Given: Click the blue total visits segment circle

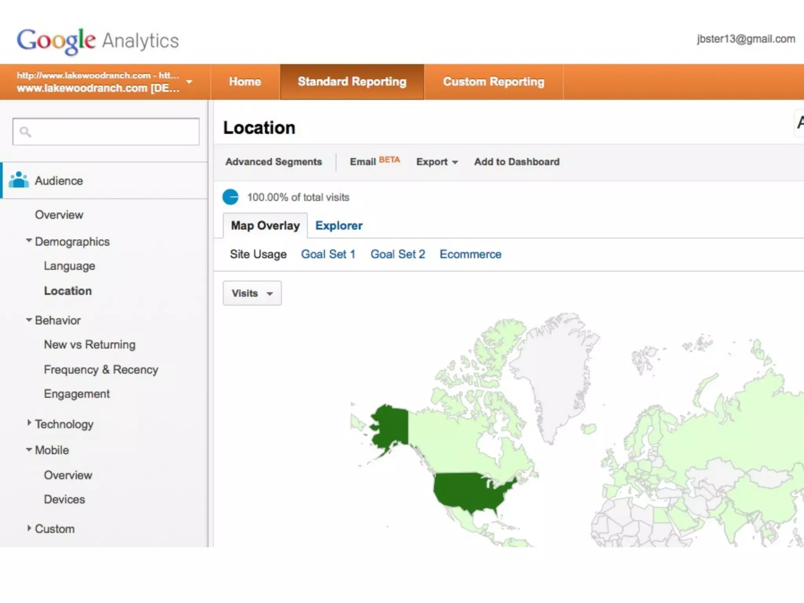Looking at the screenshot, I should point(230,197).
